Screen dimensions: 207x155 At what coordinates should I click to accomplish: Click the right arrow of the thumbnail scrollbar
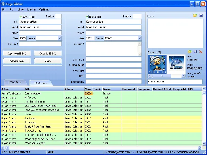pyautogui.click(x=183, y=76)
